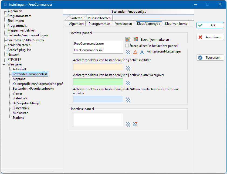Screen dimensions: 227x174
Task: Switch to the Pictogrammen tab
Action: pos(99,24)
